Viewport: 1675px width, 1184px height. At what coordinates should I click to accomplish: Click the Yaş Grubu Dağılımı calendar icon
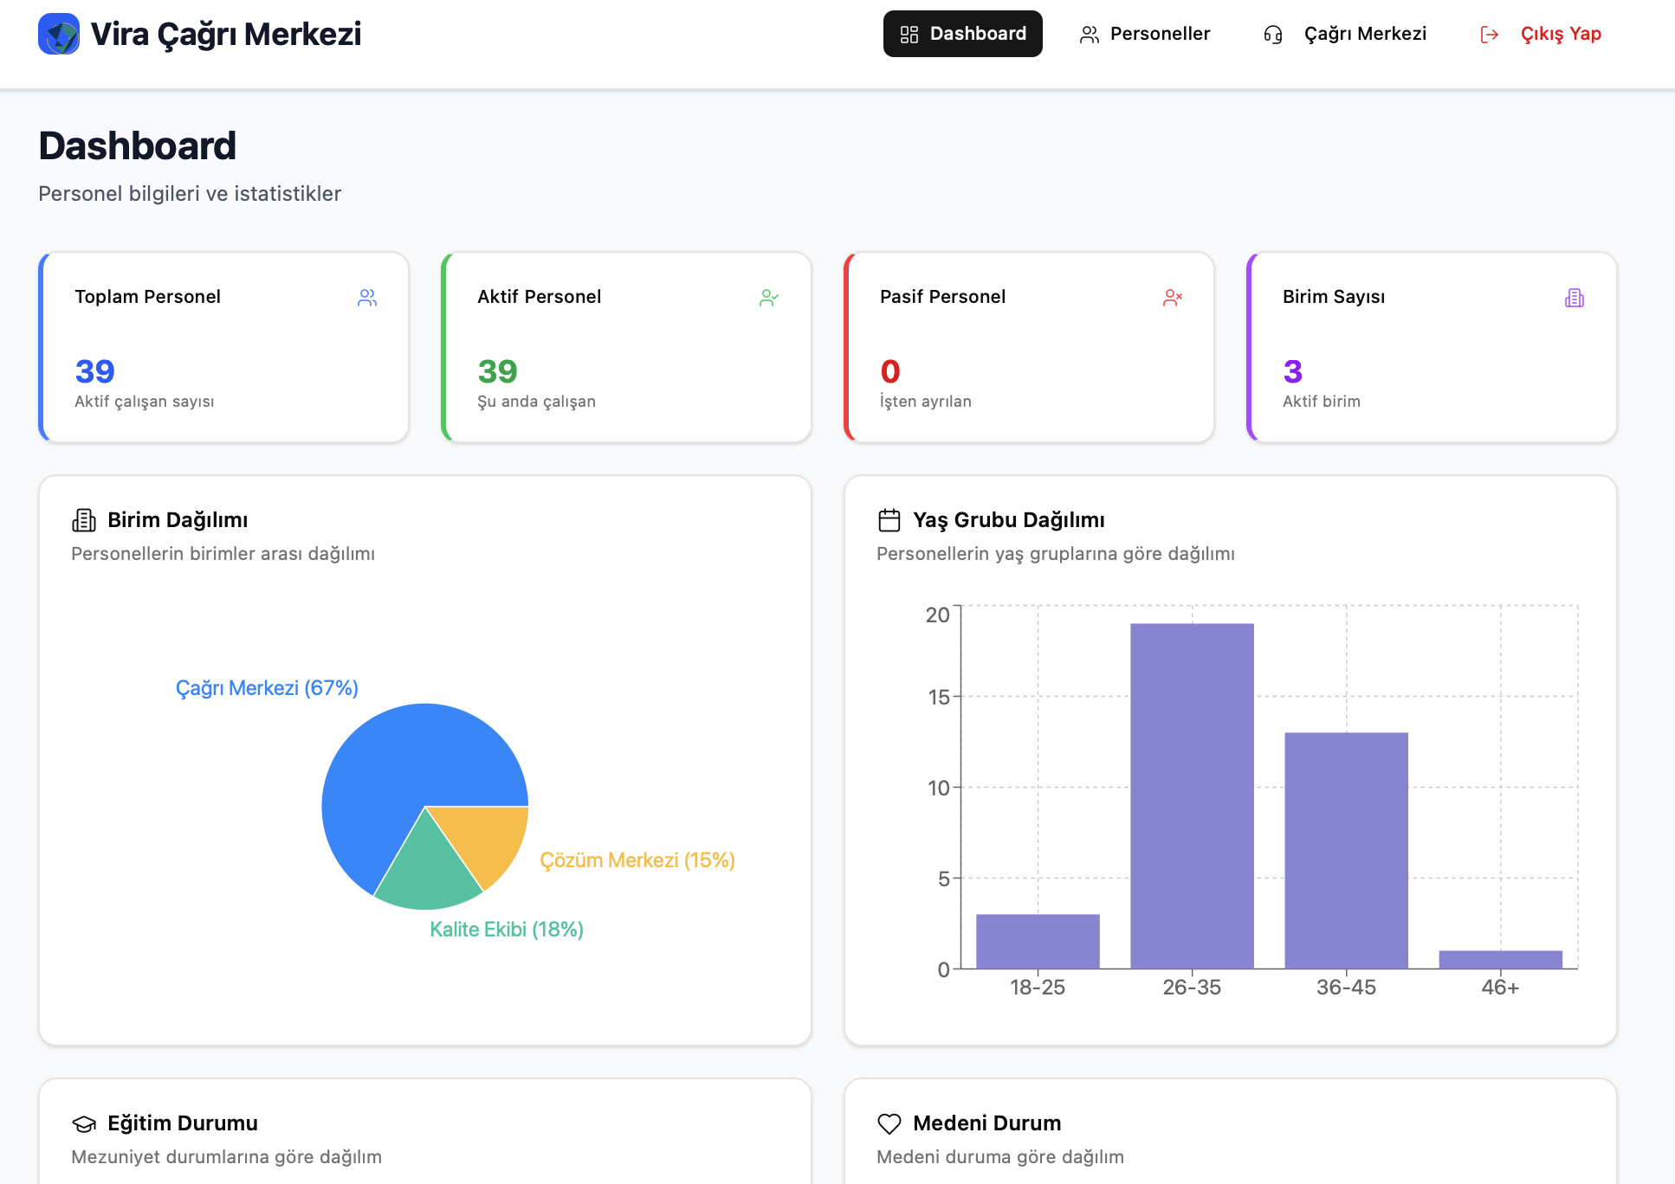click(889, 520)
